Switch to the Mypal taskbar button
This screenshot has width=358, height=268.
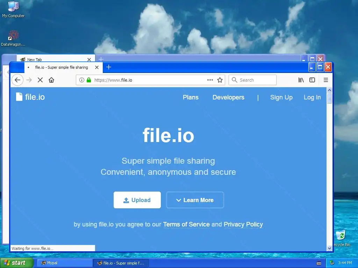tap(65, 263)
